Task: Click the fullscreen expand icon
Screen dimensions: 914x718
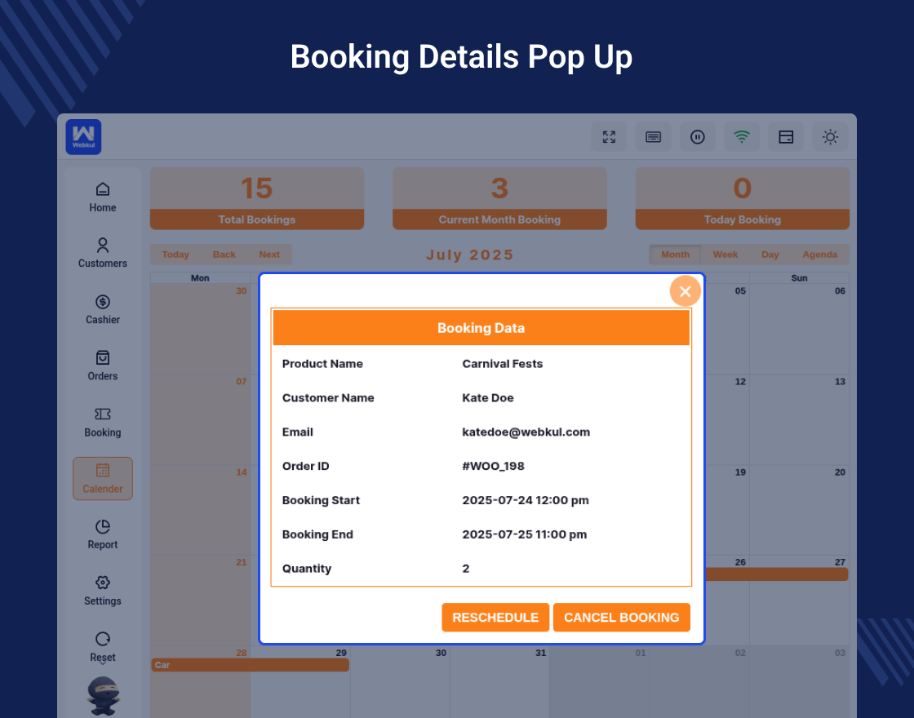Action: tap(609, 137)
